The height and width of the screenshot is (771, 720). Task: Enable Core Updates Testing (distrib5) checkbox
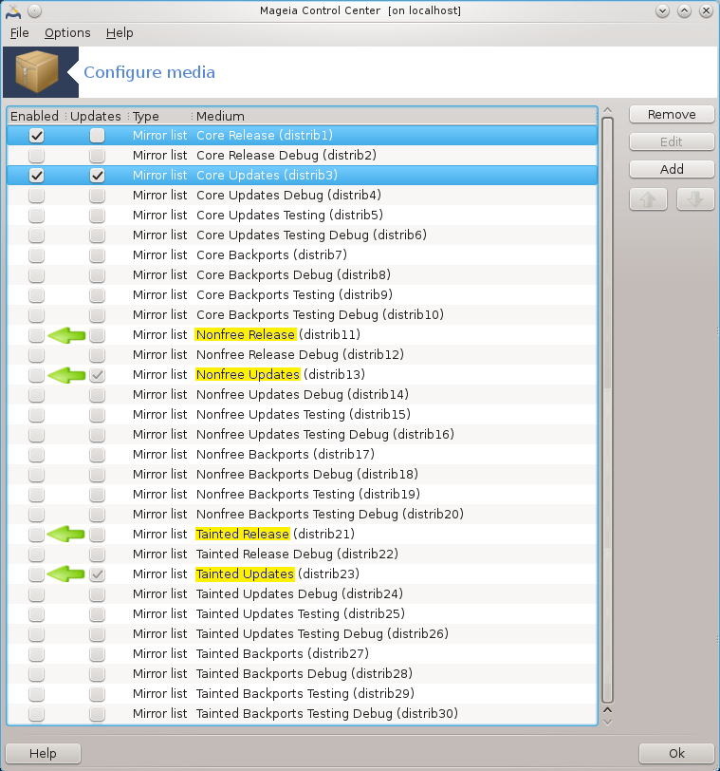(x=36, y=215)
